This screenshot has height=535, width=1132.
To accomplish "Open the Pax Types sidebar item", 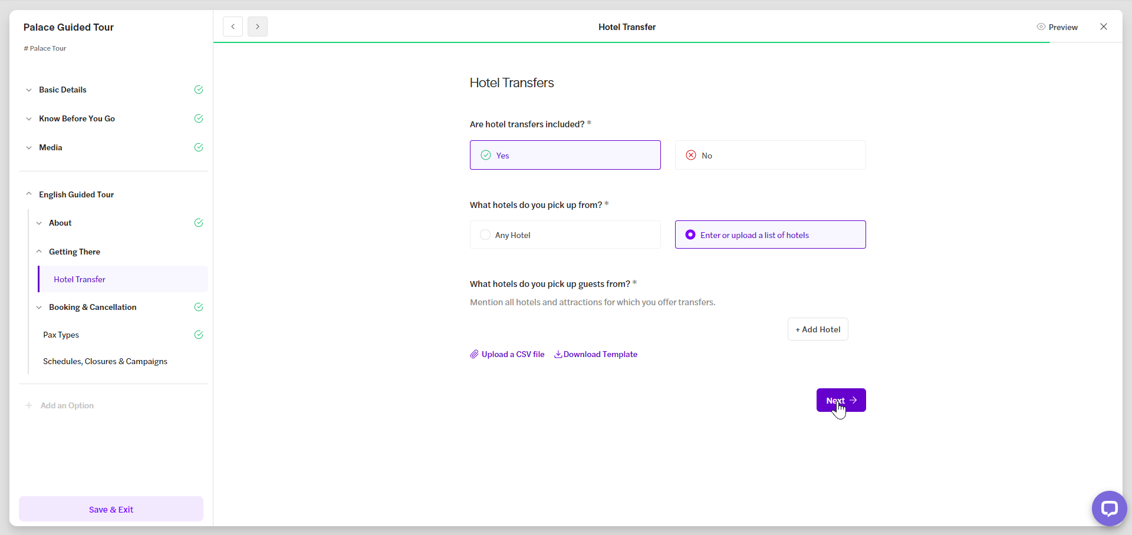I will click(61, 335).
